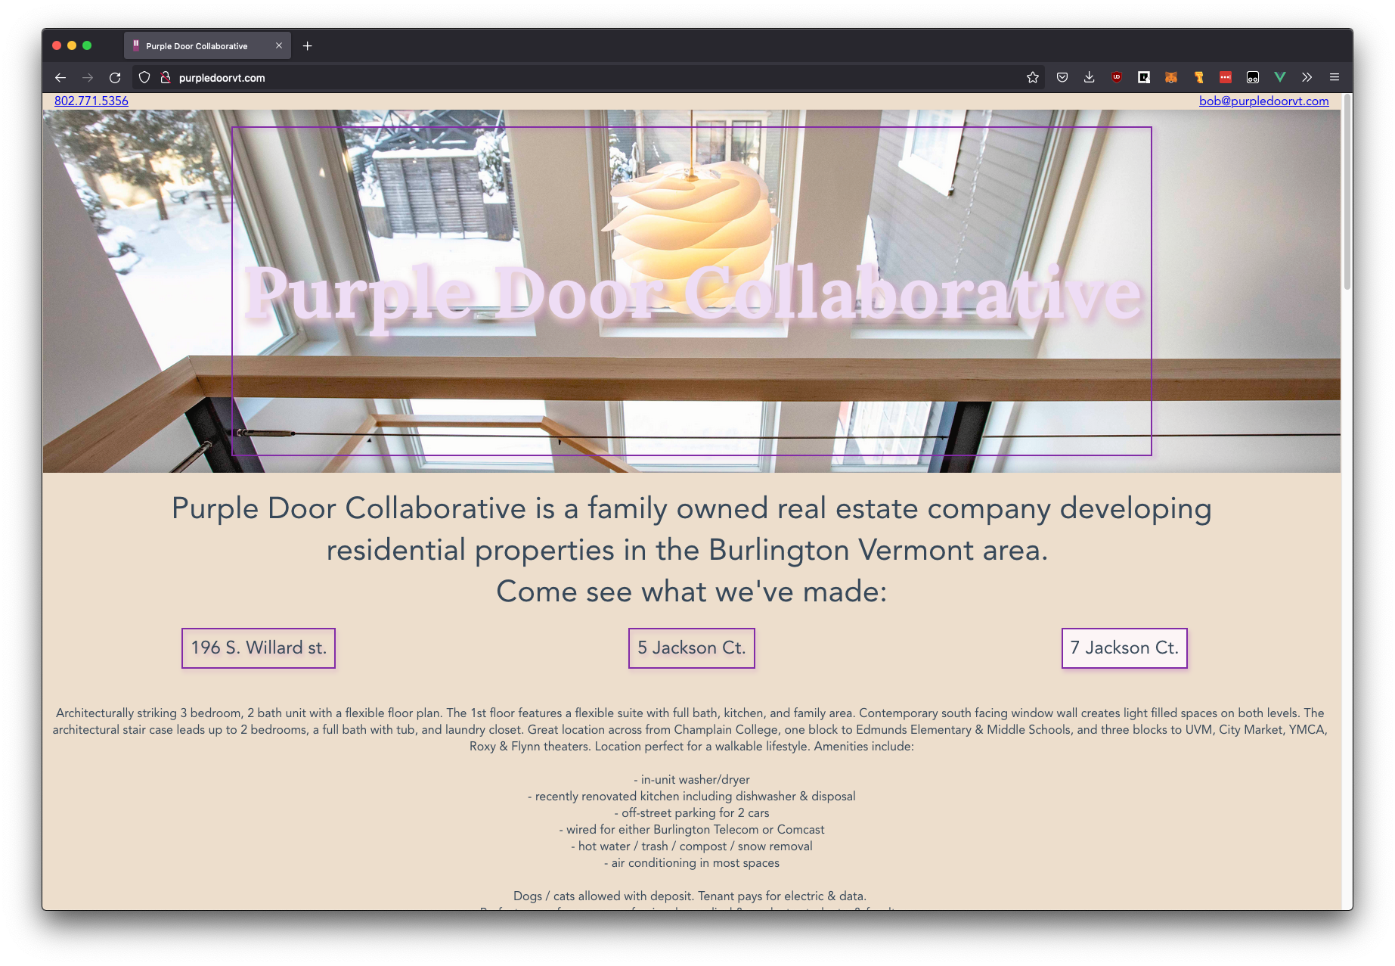Show tracking protection shield info
This screenshot has height=966, width=1395.
click(144, 77)
